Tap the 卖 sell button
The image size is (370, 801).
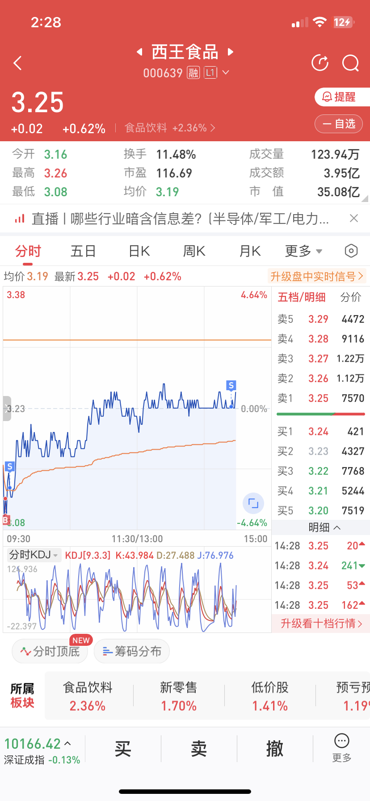[x=199, y=749]
